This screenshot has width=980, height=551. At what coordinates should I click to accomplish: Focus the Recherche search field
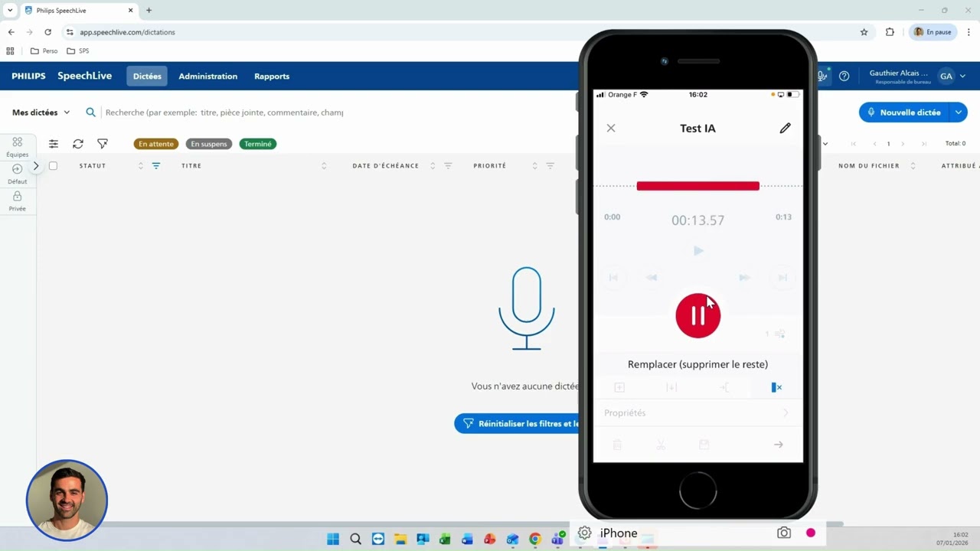click(224, 112)
